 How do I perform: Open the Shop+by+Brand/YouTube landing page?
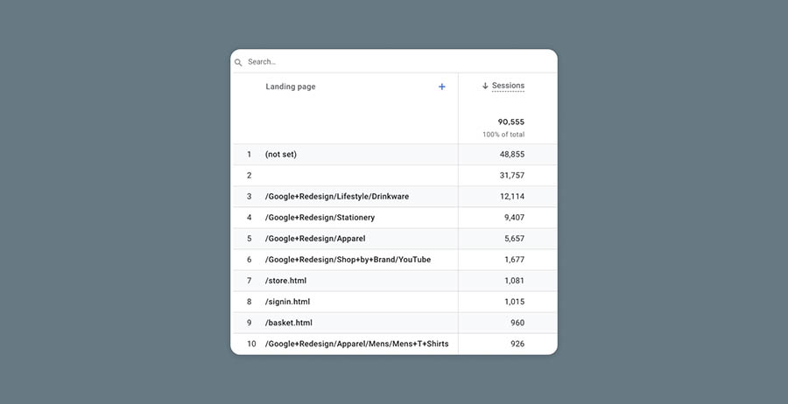click(x=348, y=260)
